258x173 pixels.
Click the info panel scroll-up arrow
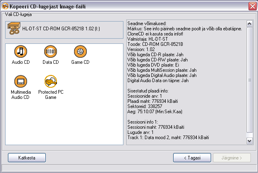pyautogui.click(x=250, y=24)
